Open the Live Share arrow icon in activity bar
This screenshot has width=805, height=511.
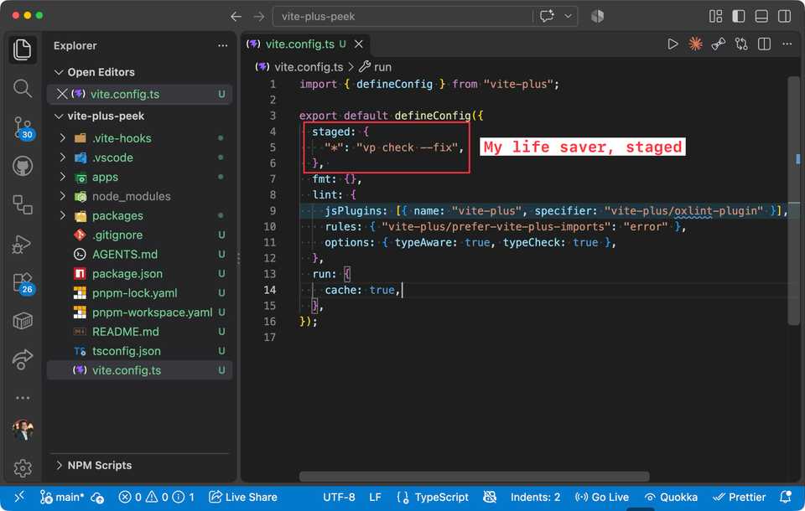tap(22, 359)
